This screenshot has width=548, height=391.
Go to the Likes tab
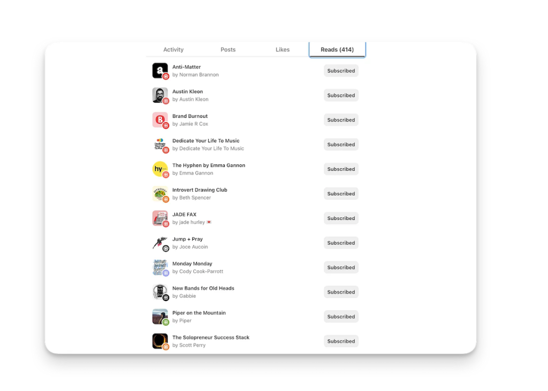click(x=283, y=50)
